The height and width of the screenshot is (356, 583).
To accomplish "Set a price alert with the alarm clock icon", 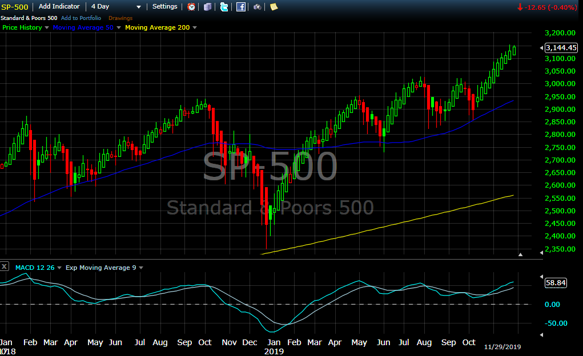I will tap(191, 7).
